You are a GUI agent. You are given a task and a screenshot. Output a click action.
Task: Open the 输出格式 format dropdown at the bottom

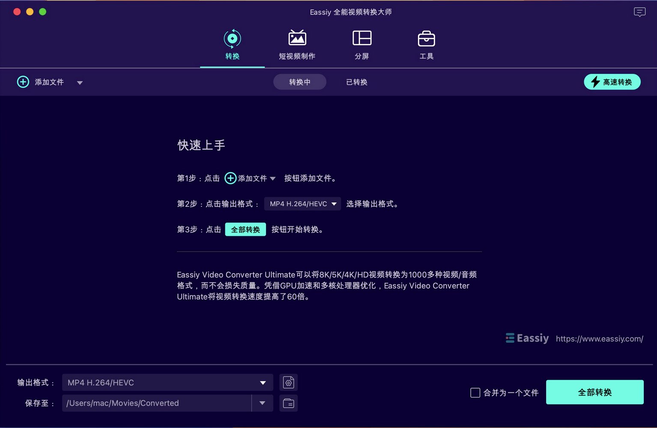click(x=167, y=383)
